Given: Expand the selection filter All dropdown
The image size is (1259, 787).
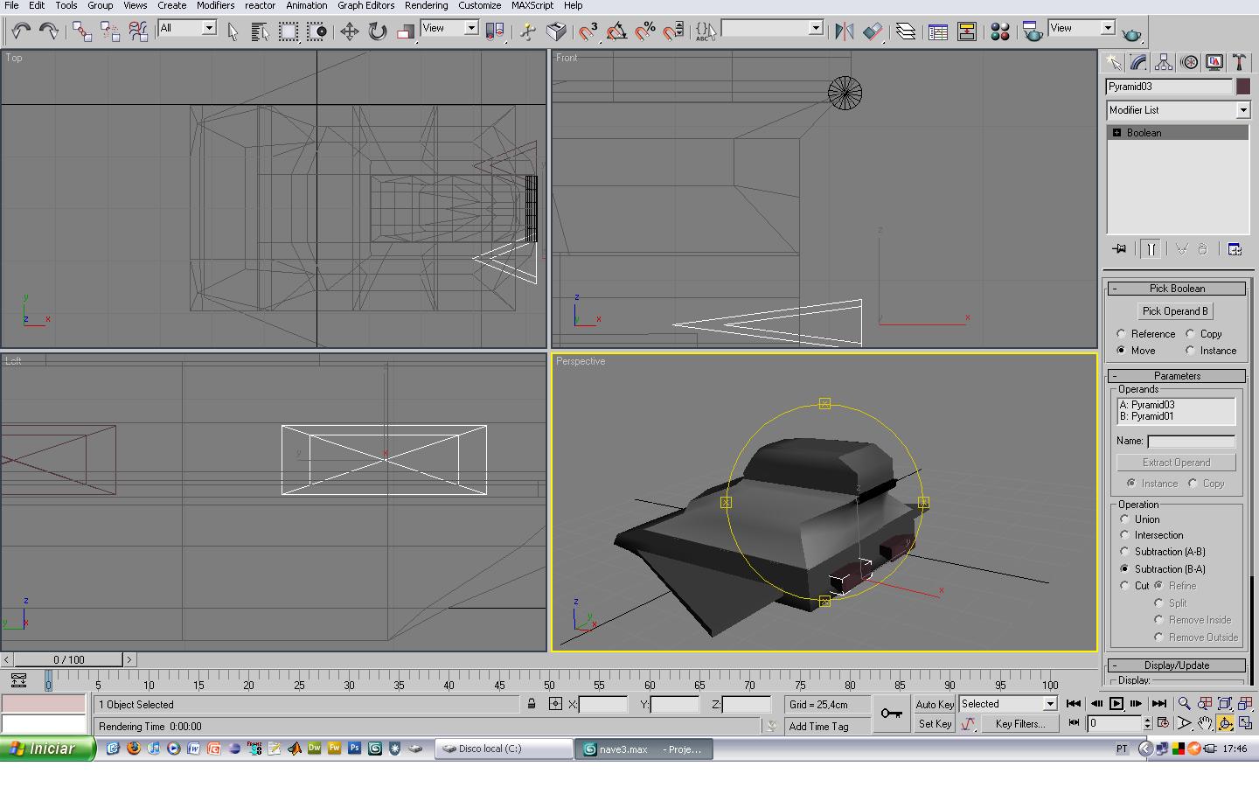Looking at the screenshot, I should pyautogui.click(x=209, y=29).
